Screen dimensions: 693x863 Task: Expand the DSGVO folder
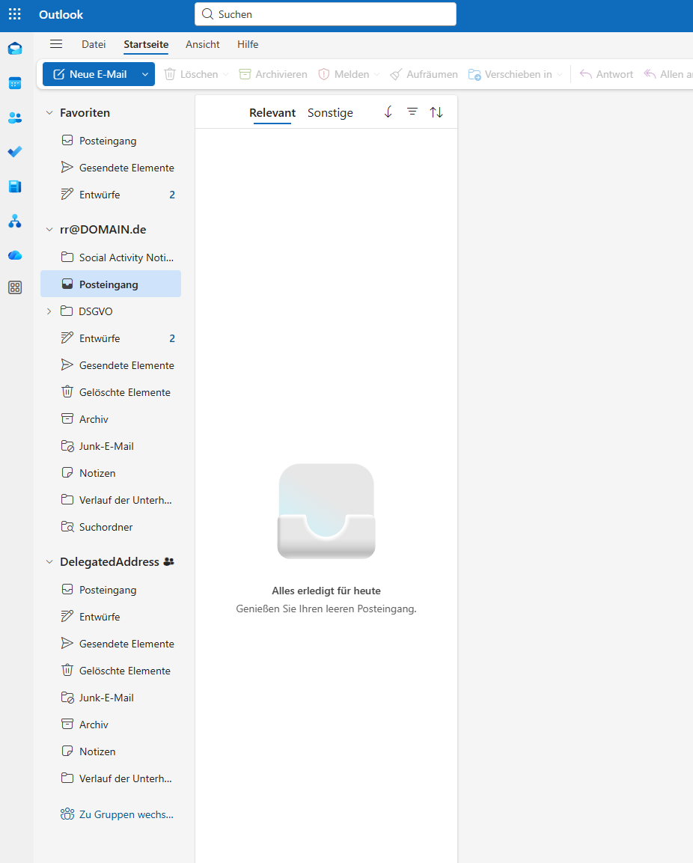point(49,311)
